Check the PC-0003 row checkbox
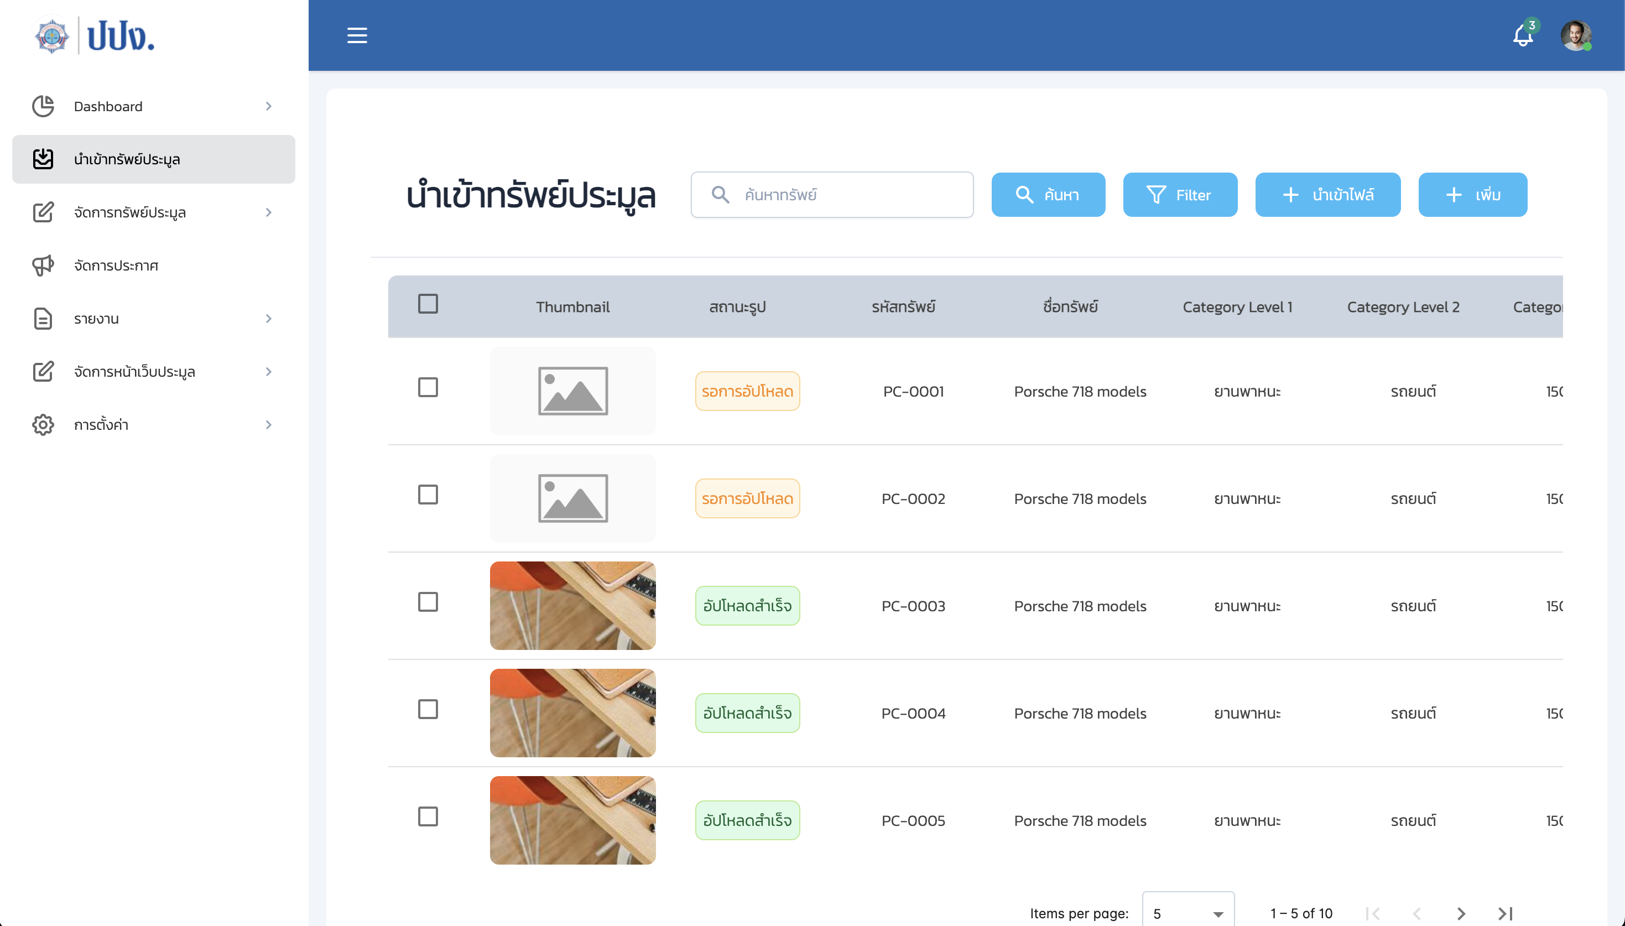This screenshot has height=926, width=1625. [428, 602]
